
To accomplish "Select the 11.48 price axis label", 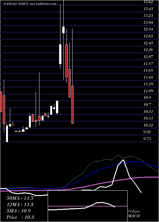I will click(148, 77).
